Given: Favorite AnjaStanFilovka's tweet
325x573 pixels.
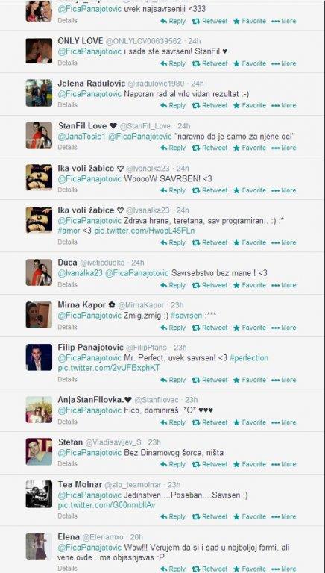Looking at the screenshot, I should pos(250,422).
